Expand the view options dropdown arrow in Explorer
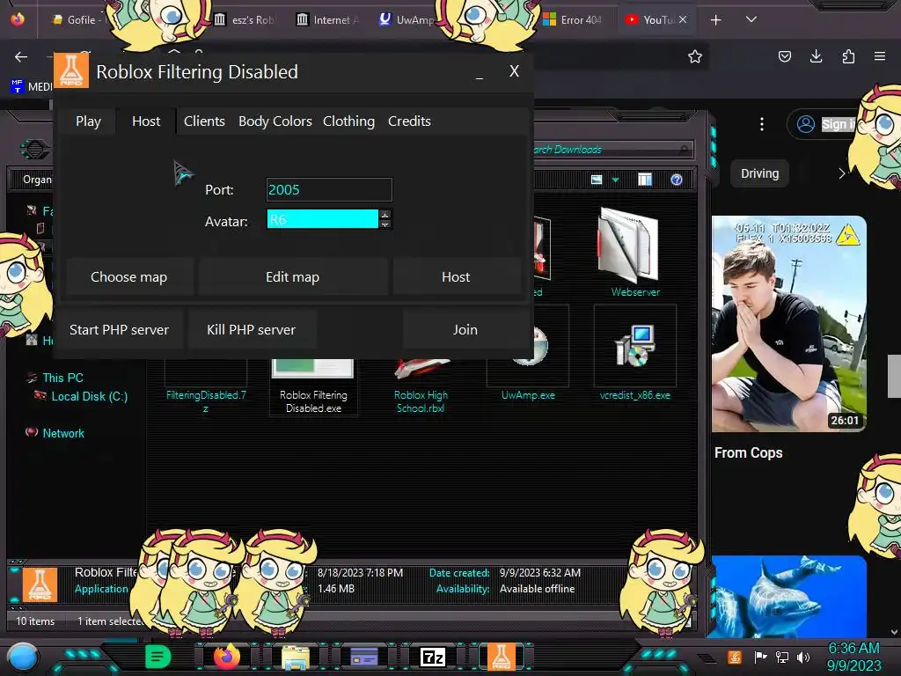The width and height of the screenshot is (901, 676). point(615,180)
